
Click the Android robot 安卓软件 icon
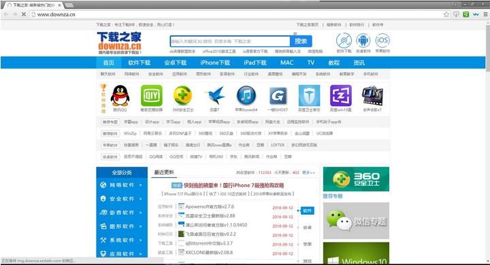coord(363,41)
